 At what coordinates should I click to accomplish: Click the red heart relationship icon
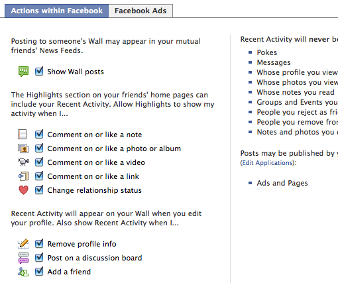pyautogui.click(x=23, y=190)
